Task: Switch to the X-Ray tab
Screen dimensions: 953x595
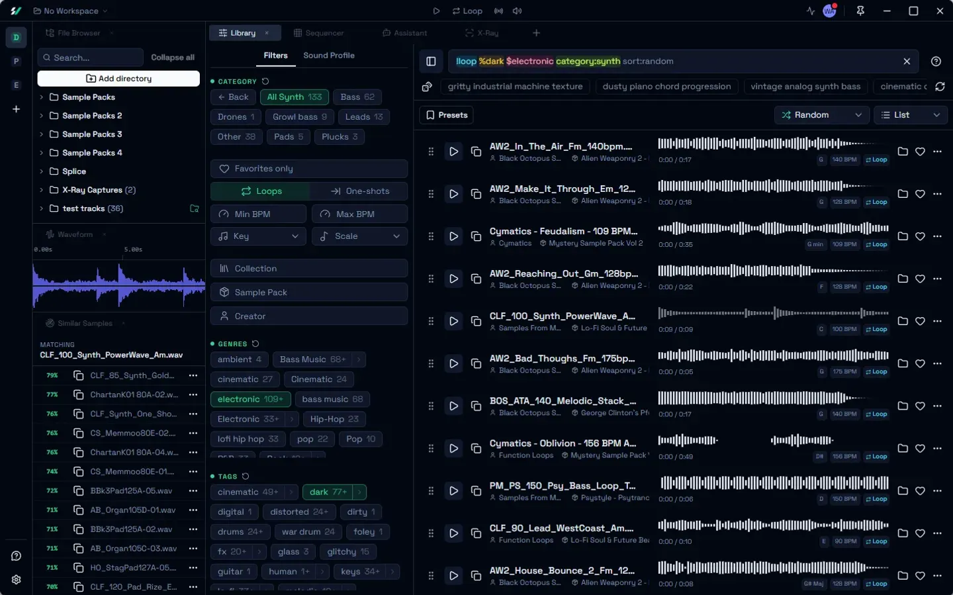Action: click(482, 33)
